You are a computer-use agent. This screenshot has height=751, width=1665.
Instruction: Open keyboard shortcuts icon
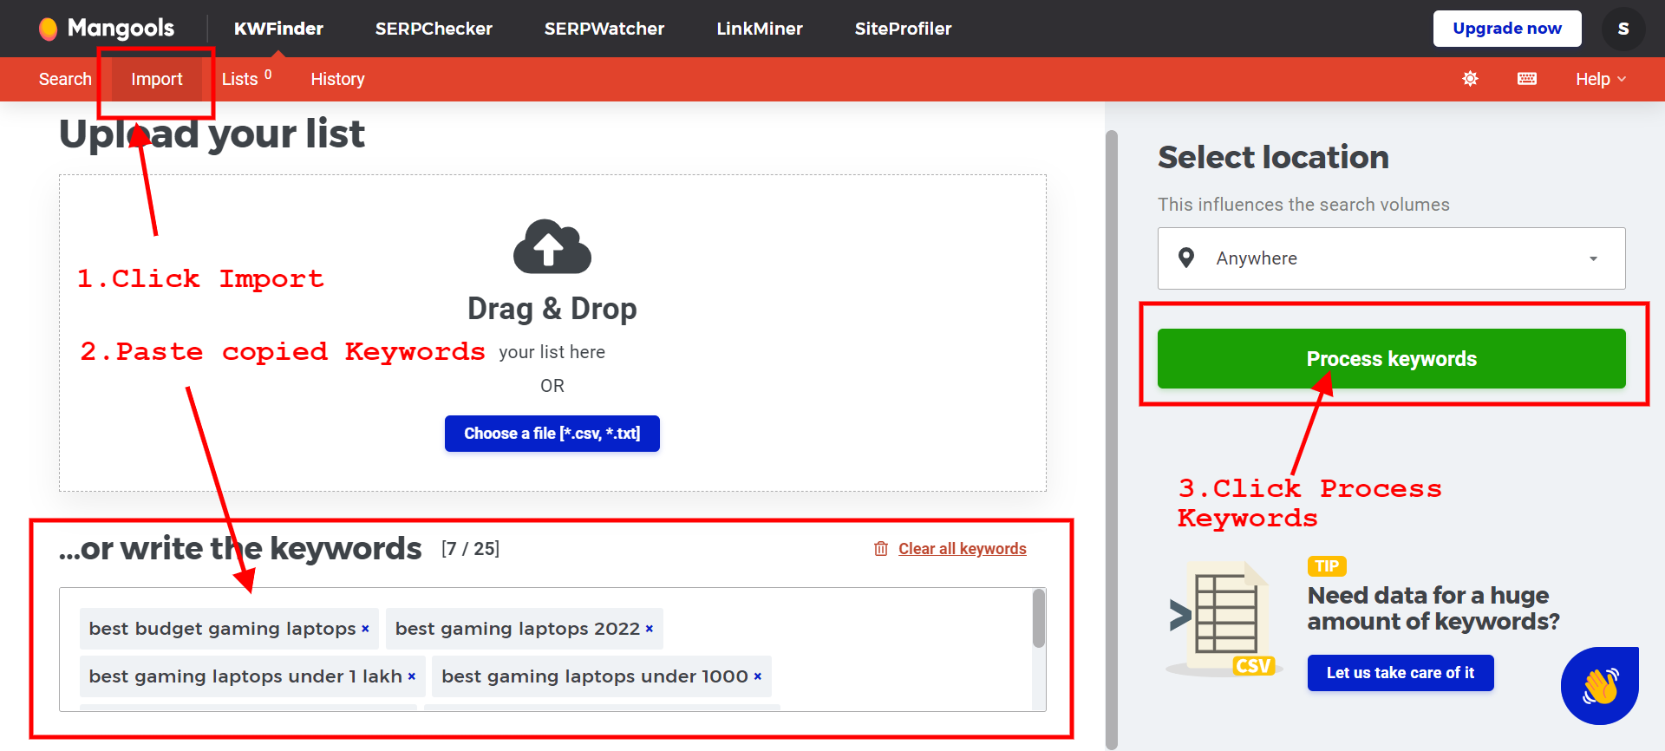(1527, 79)
